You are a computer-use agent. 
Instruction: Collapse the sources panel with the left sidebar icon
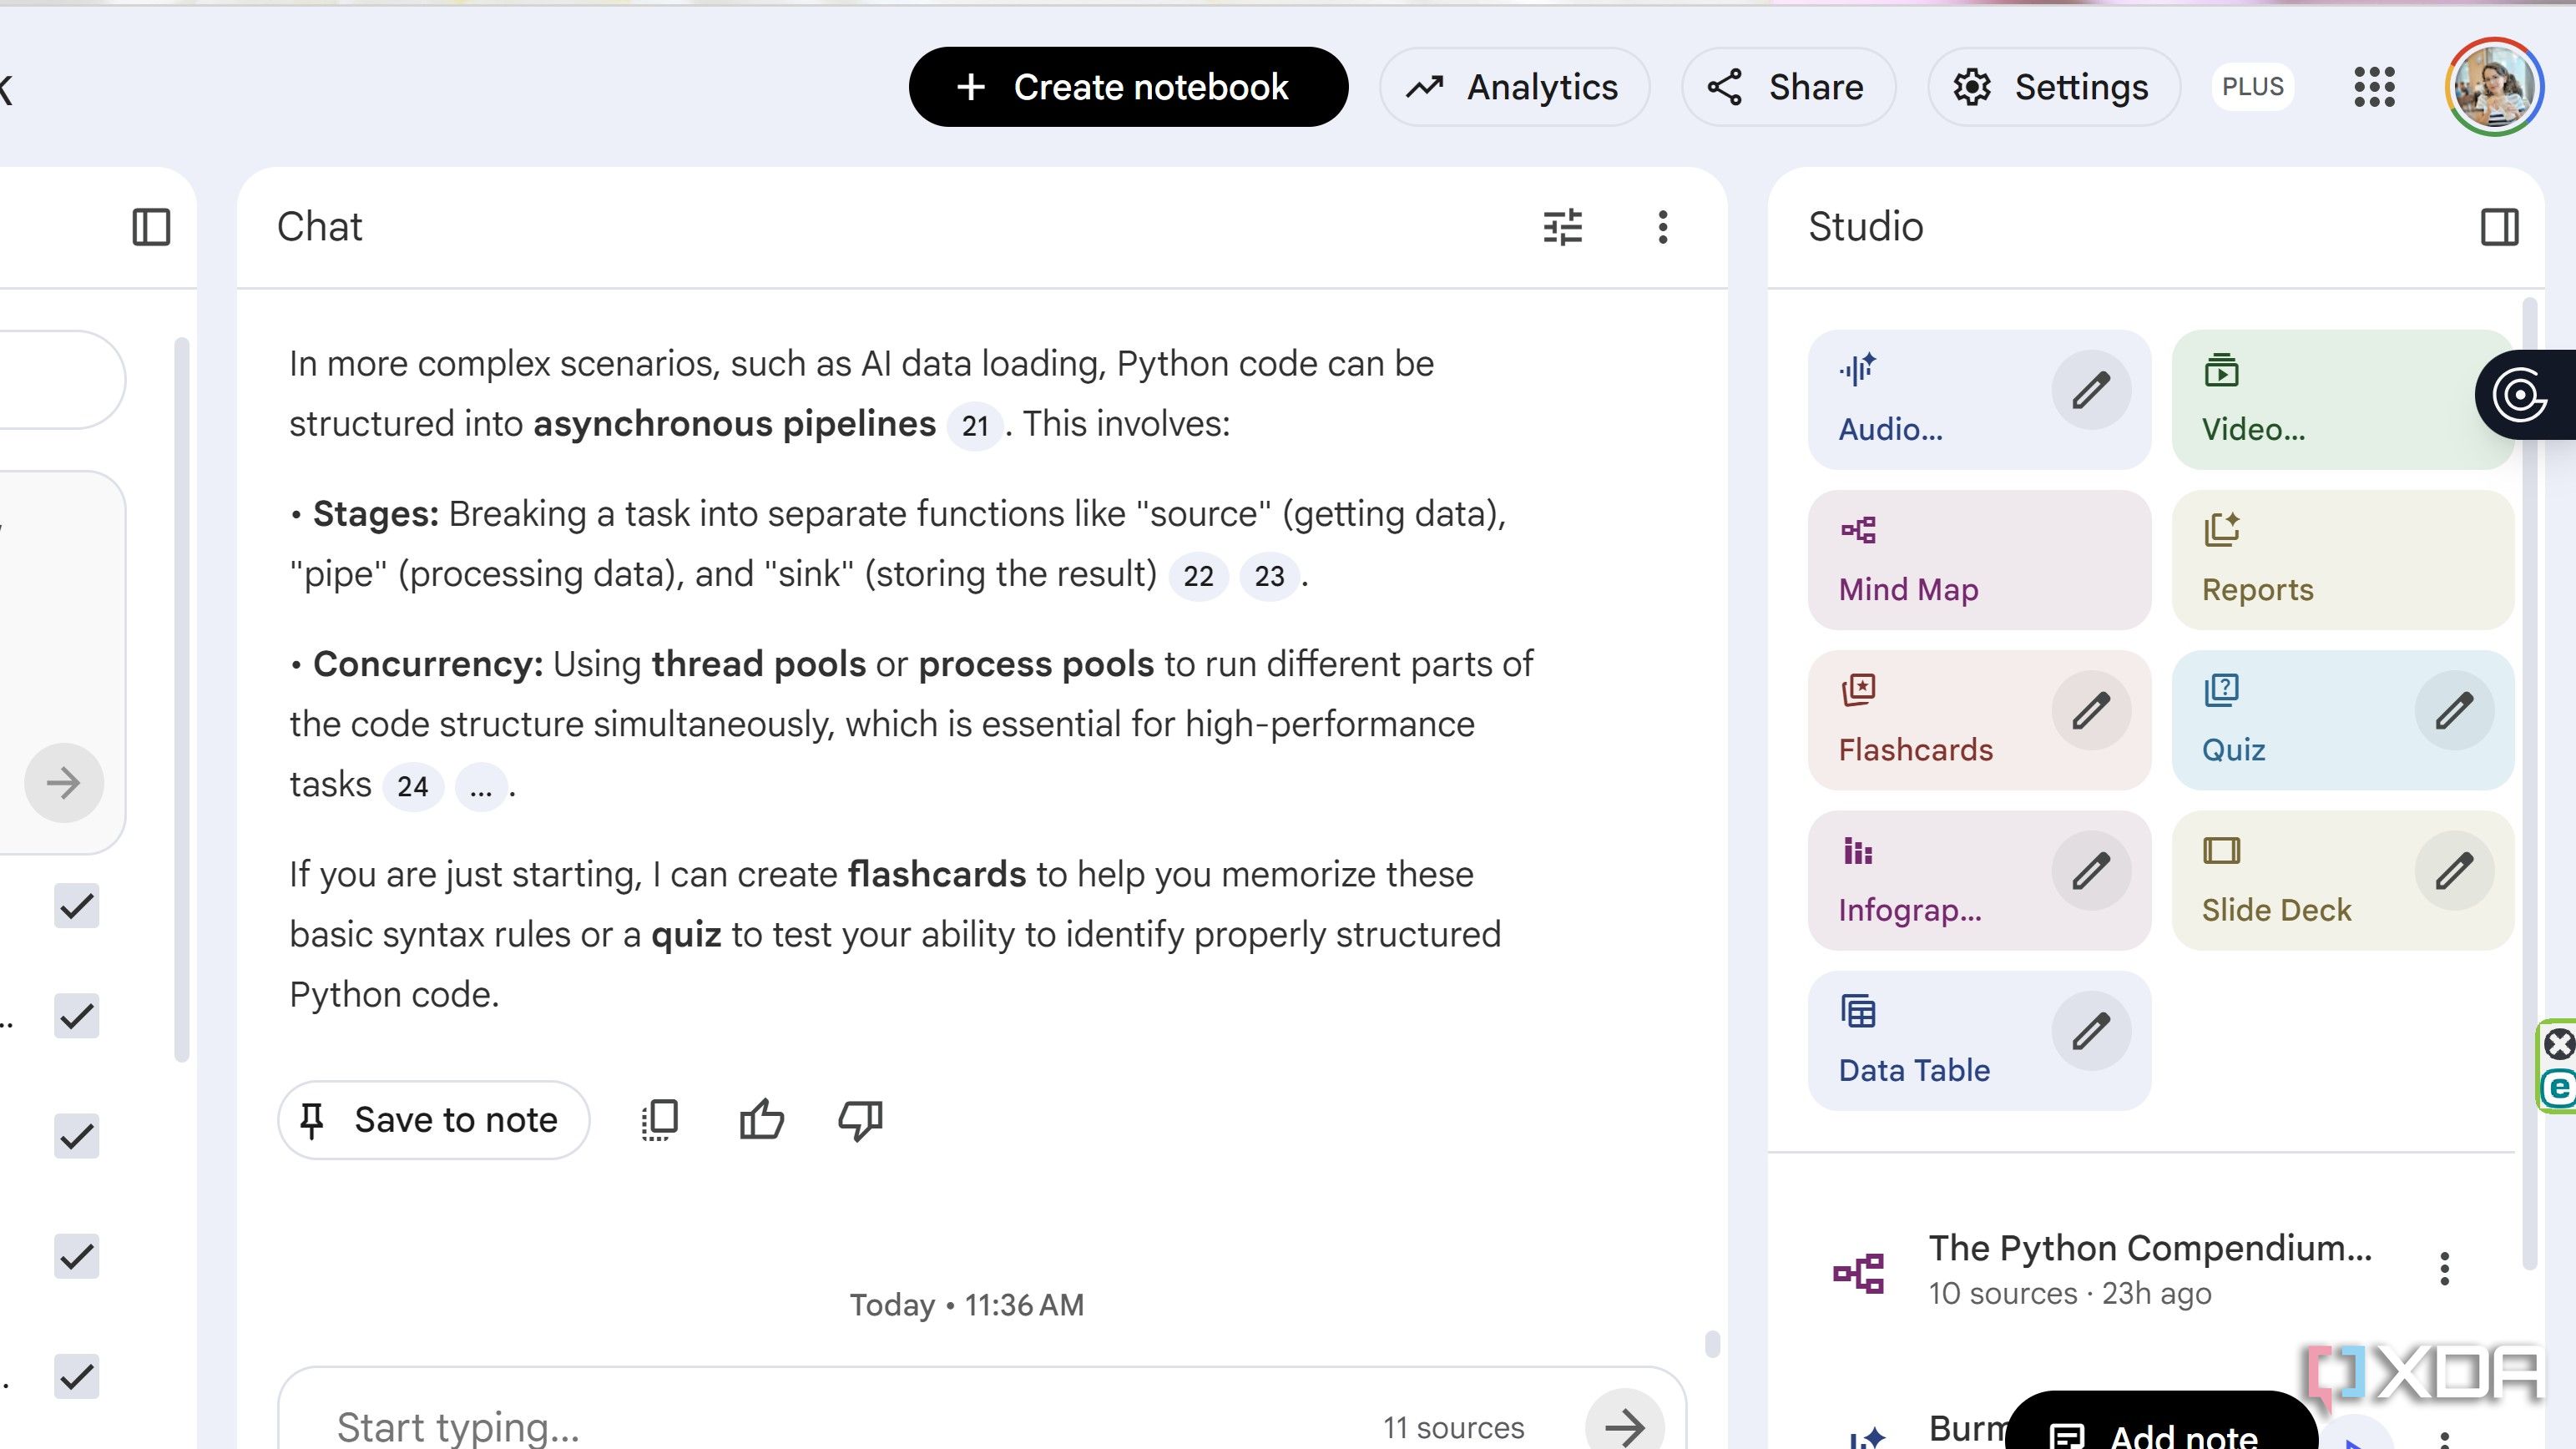tap(151, 227)
